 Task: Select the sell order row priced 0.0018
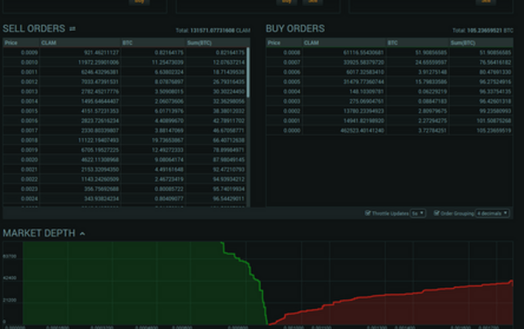[x=124, y=141]
